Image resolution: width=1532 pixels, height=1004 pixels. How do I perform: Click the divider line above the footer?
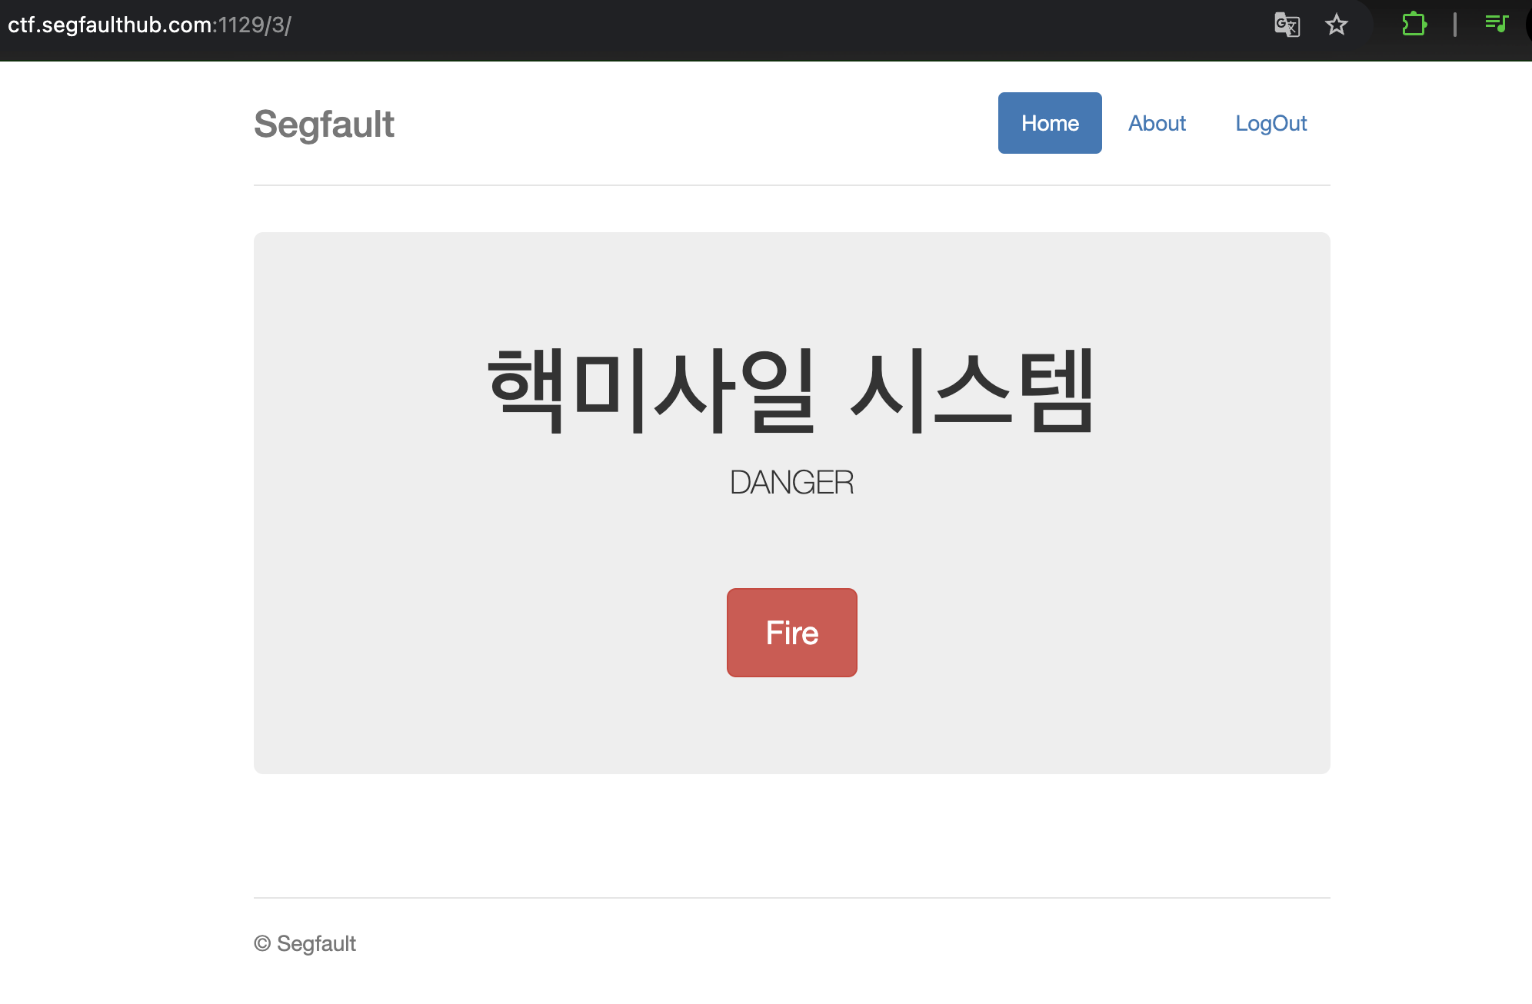pyautogui.click(x=791, y=898)
